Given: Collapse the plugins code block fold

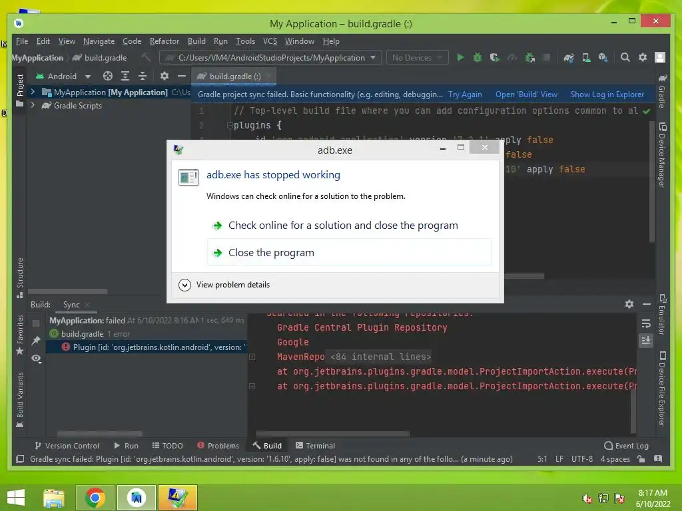Looking at the screenshot, I should click(230, 126).
